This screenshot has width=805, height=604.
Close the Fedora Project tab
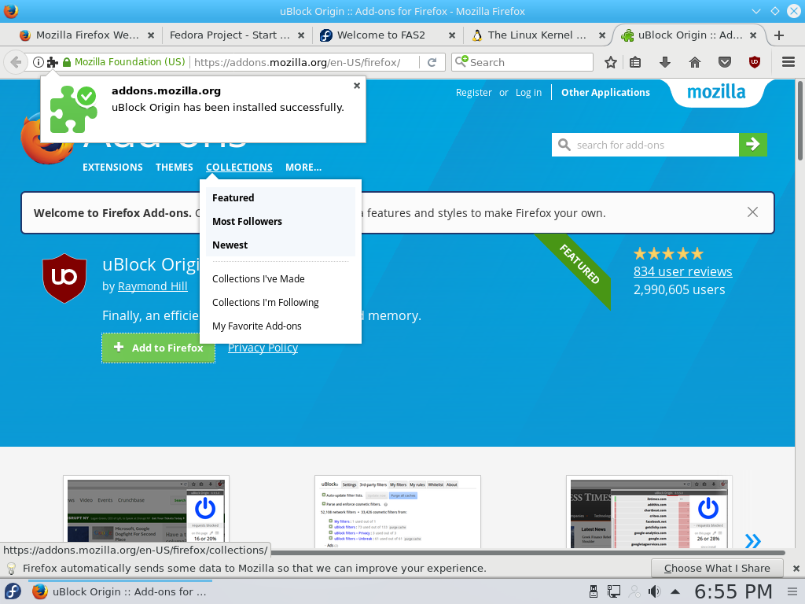point(301,35)
